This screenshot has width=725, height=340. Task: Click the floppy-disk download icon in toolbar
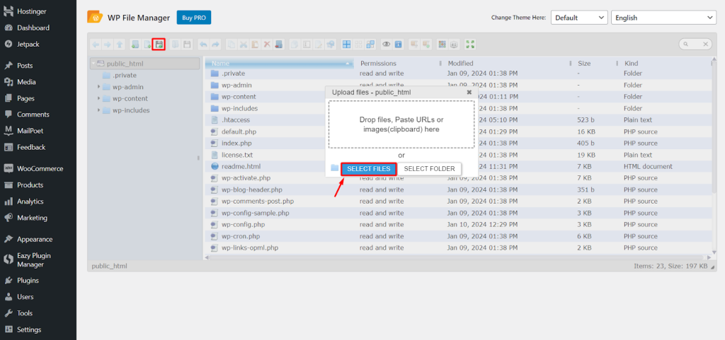[187, 45]
